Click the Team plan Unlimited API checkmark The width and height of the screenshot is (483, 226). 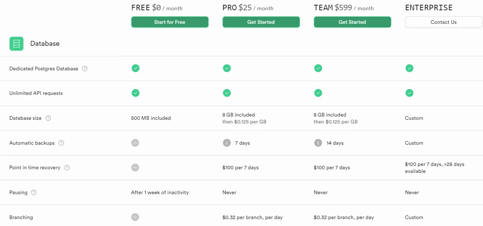[318, 93]
